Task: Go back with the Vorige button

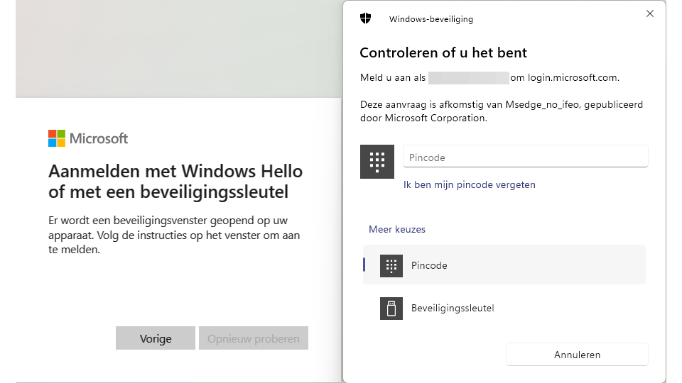Action: tap(156, 338)
